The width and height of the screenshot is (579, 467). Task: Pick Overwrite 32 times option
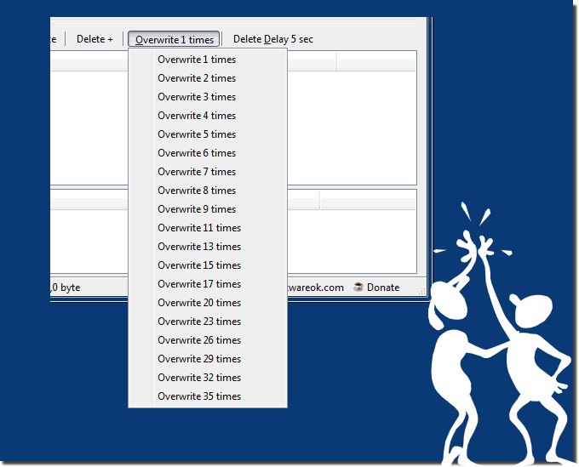click(x=208, y=378)
